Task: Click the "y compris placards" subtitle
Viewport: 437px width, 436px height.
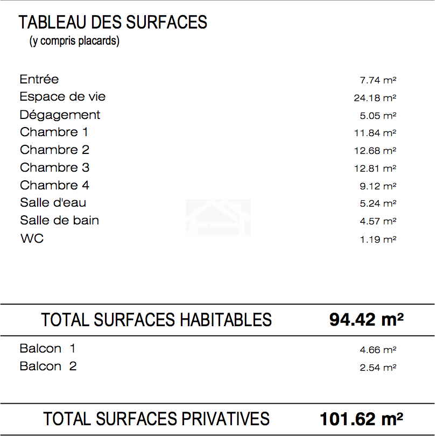Action: point(74,41)
